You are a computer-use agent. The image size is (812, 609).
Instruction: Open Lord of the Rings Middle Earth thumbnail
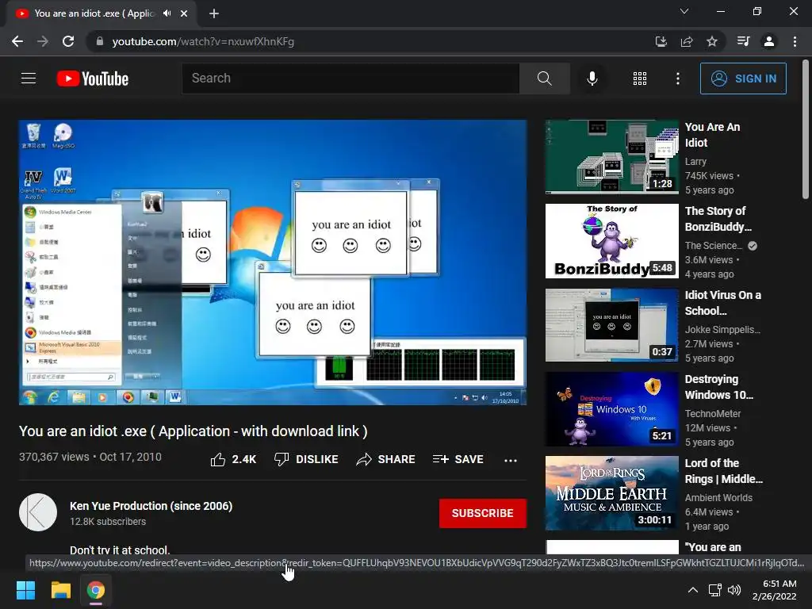[x=611, y=493]
